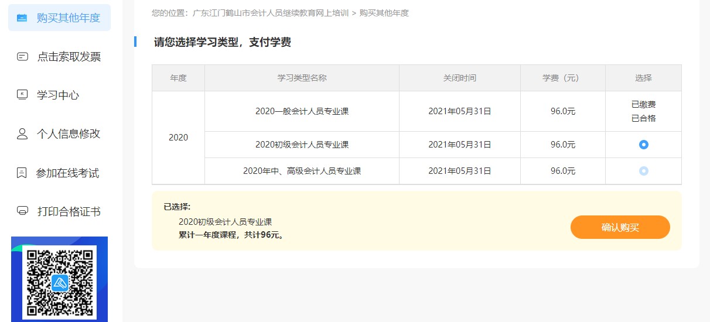The width and height of the screenshot is (710, 322).
Task: Click the 确认购买 button
Action: (x=620, y=227)
